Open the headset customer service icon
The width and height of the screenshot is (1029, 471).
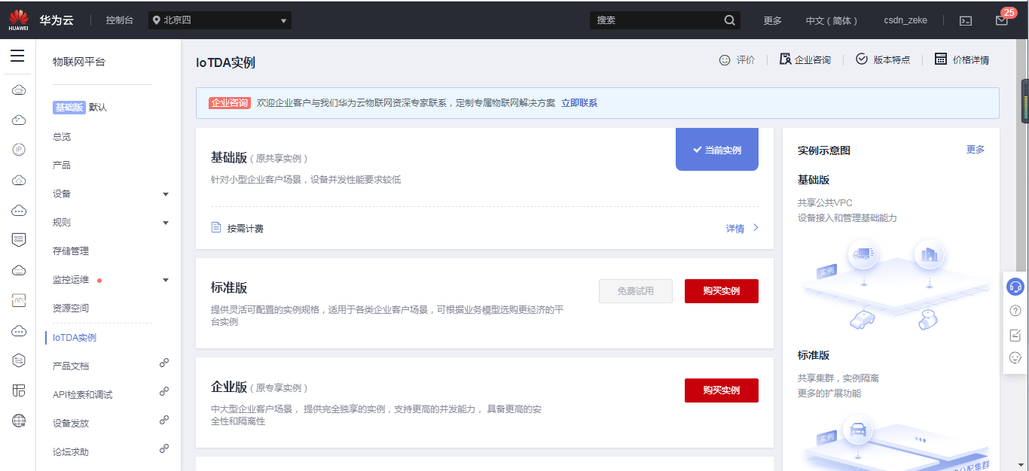click(x=1015, y=287)
